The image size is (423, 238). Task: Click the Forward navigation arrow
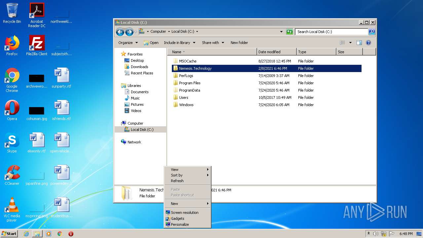129,32
